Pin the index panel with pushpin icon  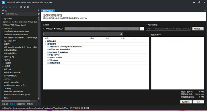[x=38, y=10]
